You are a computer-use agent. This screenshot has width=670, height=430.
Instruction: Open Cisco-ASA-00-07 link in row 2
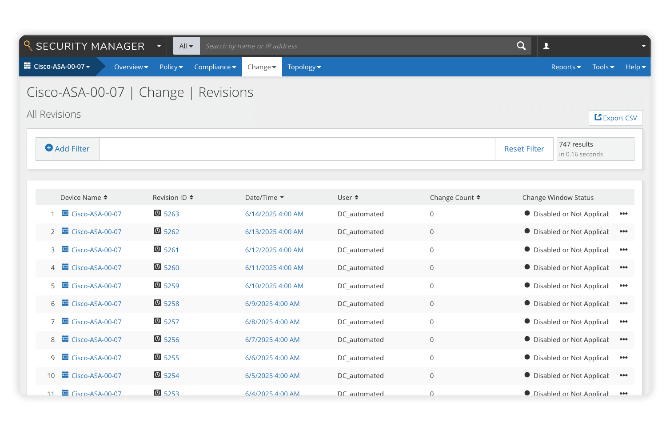[x=96, y=232]
